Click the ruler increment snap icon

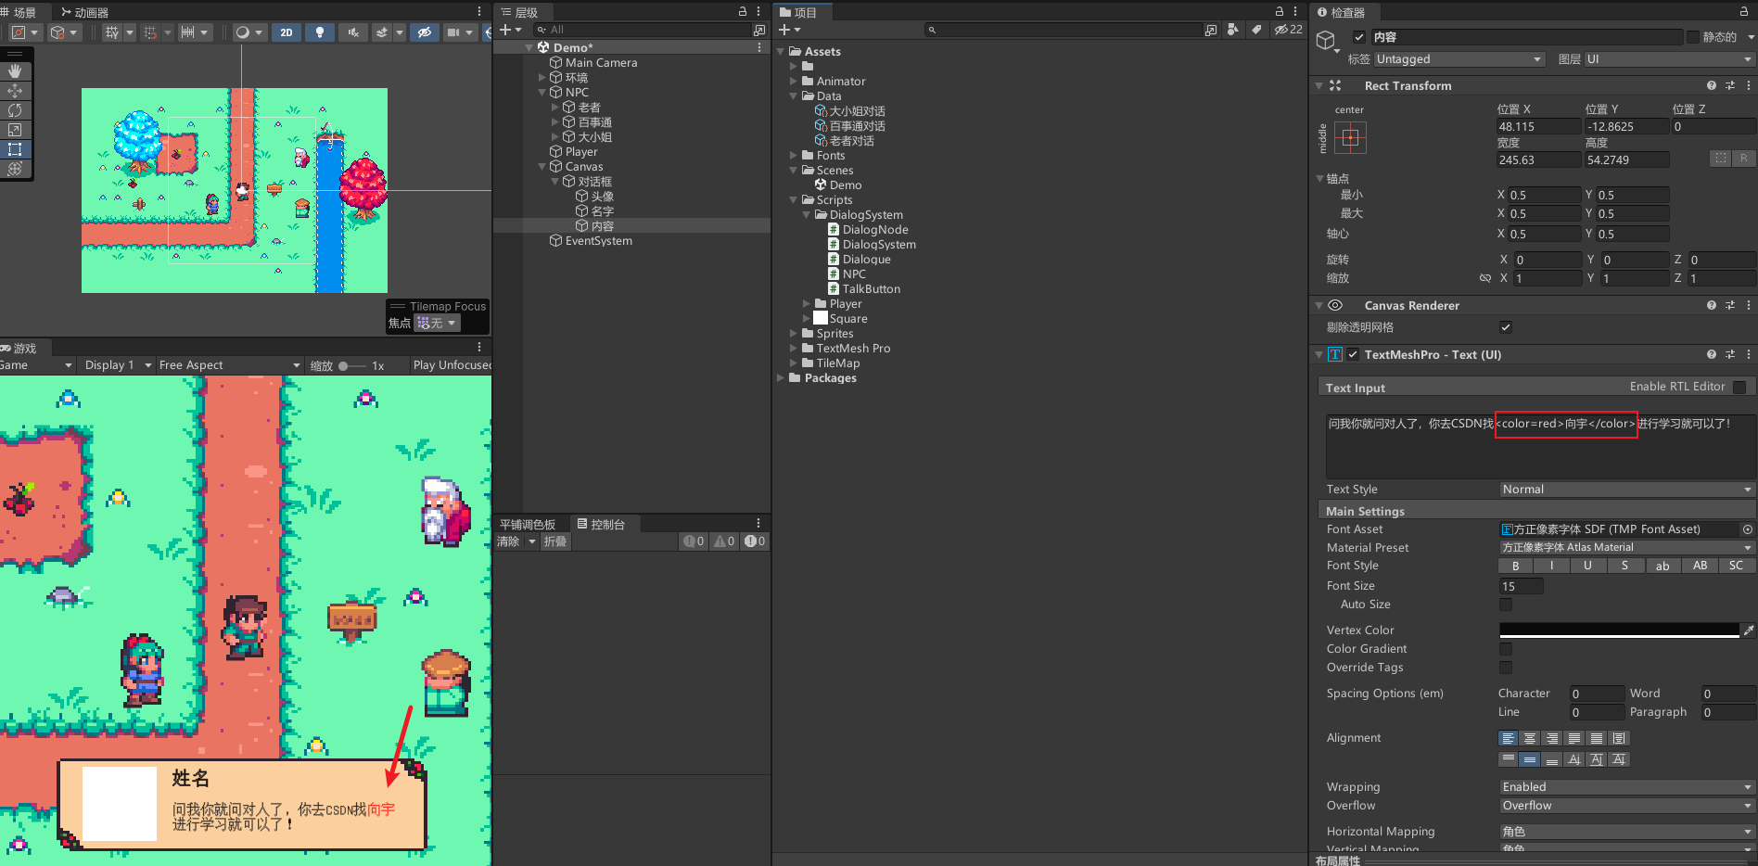tap(188, 32)
